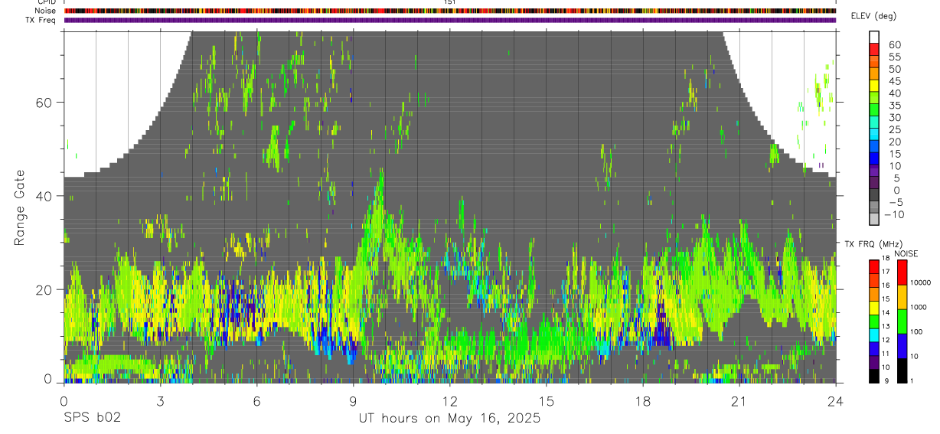This screenshot has height=434, width=940.
Task: Click the ELEV (deg) legend title
Action: tap(875, 16)
